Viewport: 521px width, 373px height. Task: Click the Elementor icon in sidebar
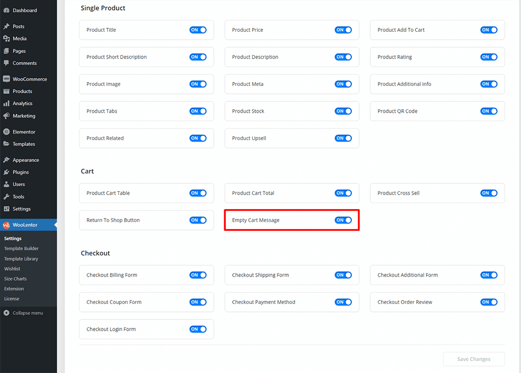point(6,132)
